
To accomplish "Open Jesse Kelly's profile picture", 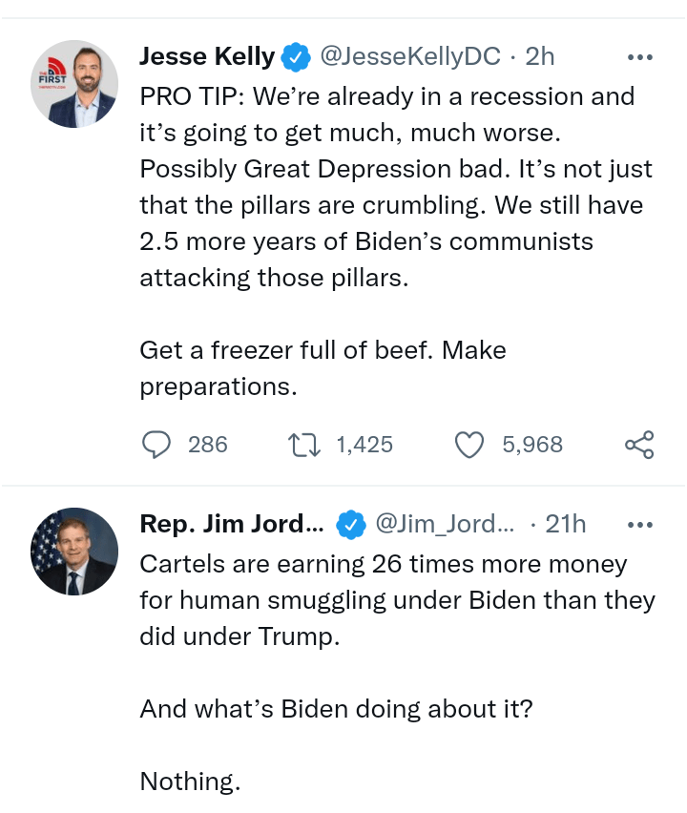I will (74, 84).
